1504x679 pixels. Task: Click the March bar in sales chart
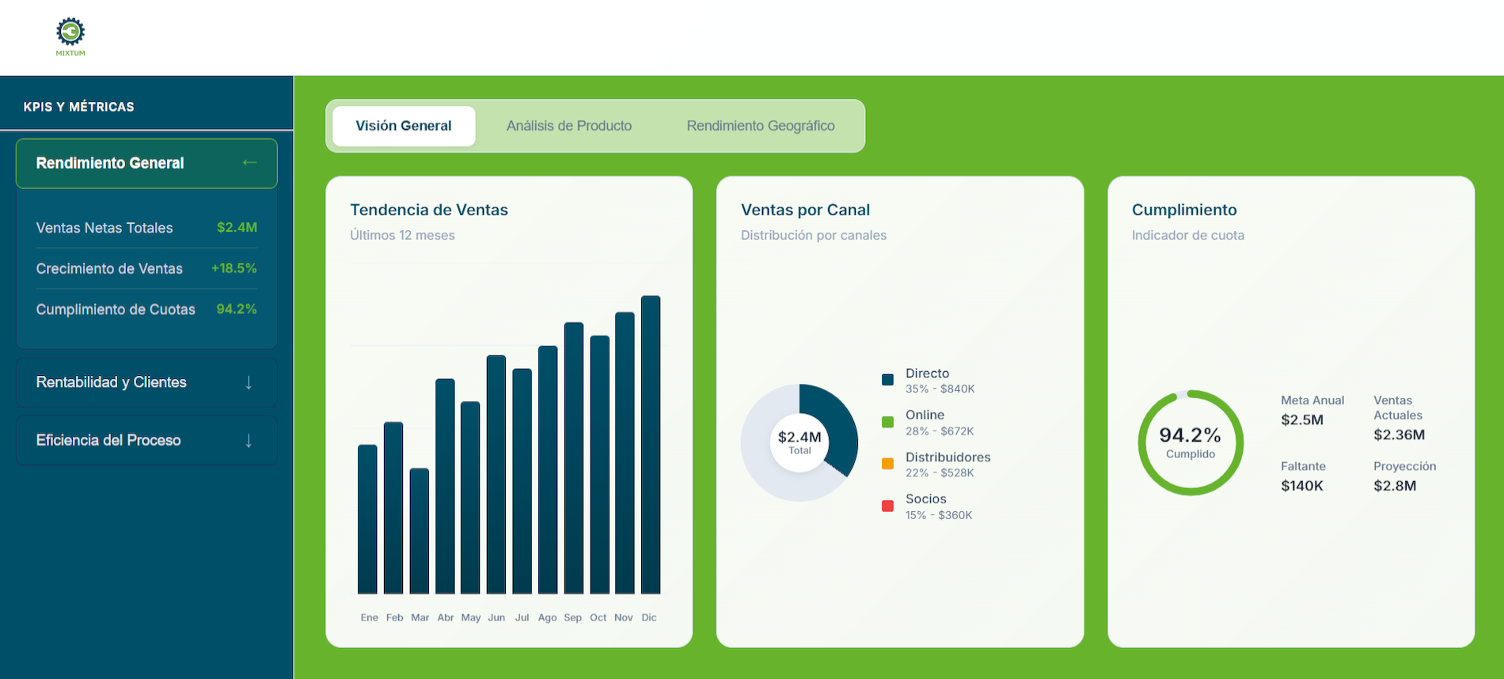point(420,531)
